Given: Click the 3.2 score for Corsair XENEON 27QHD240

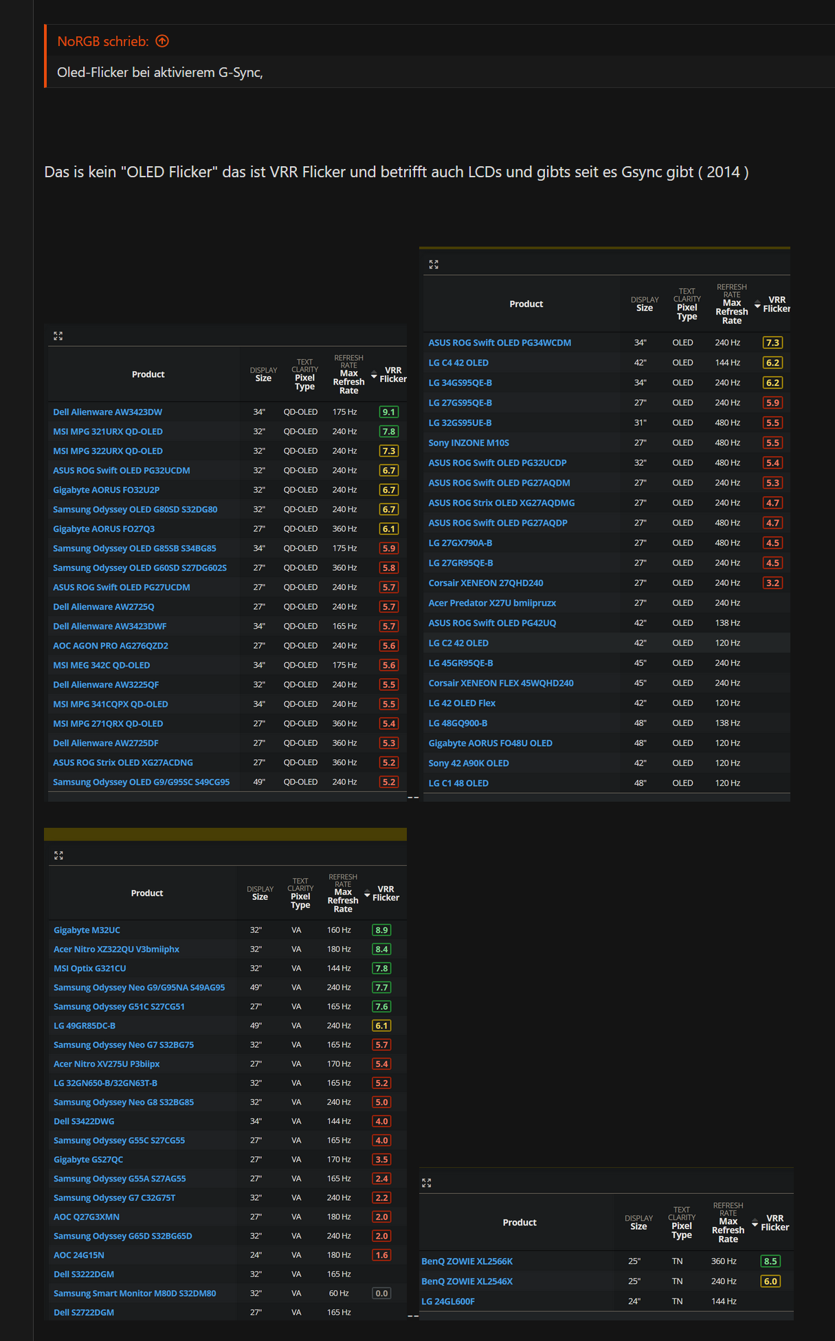Looking at the screenshot, I should [x=773, y=583].
